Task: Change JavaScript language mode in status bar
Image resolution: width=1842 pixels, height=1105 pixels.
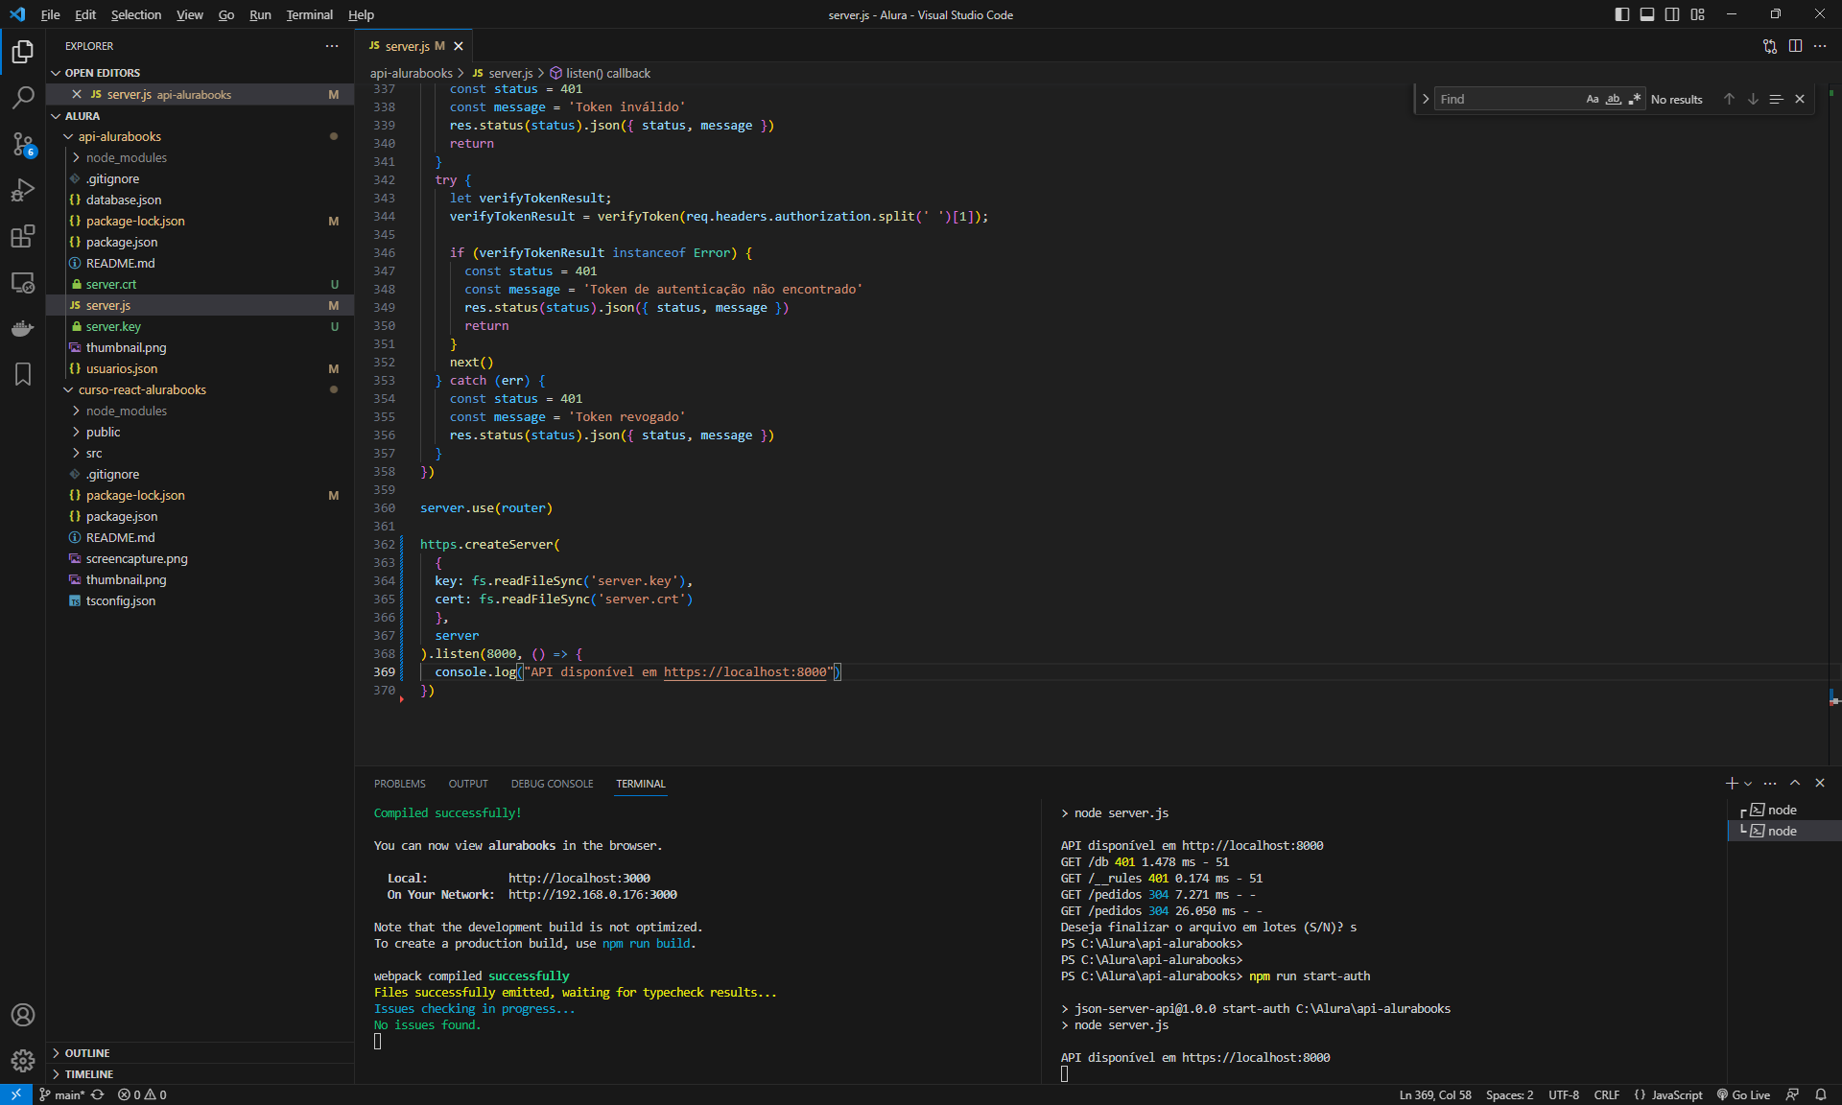Action: click(x=1677, y=1094)
